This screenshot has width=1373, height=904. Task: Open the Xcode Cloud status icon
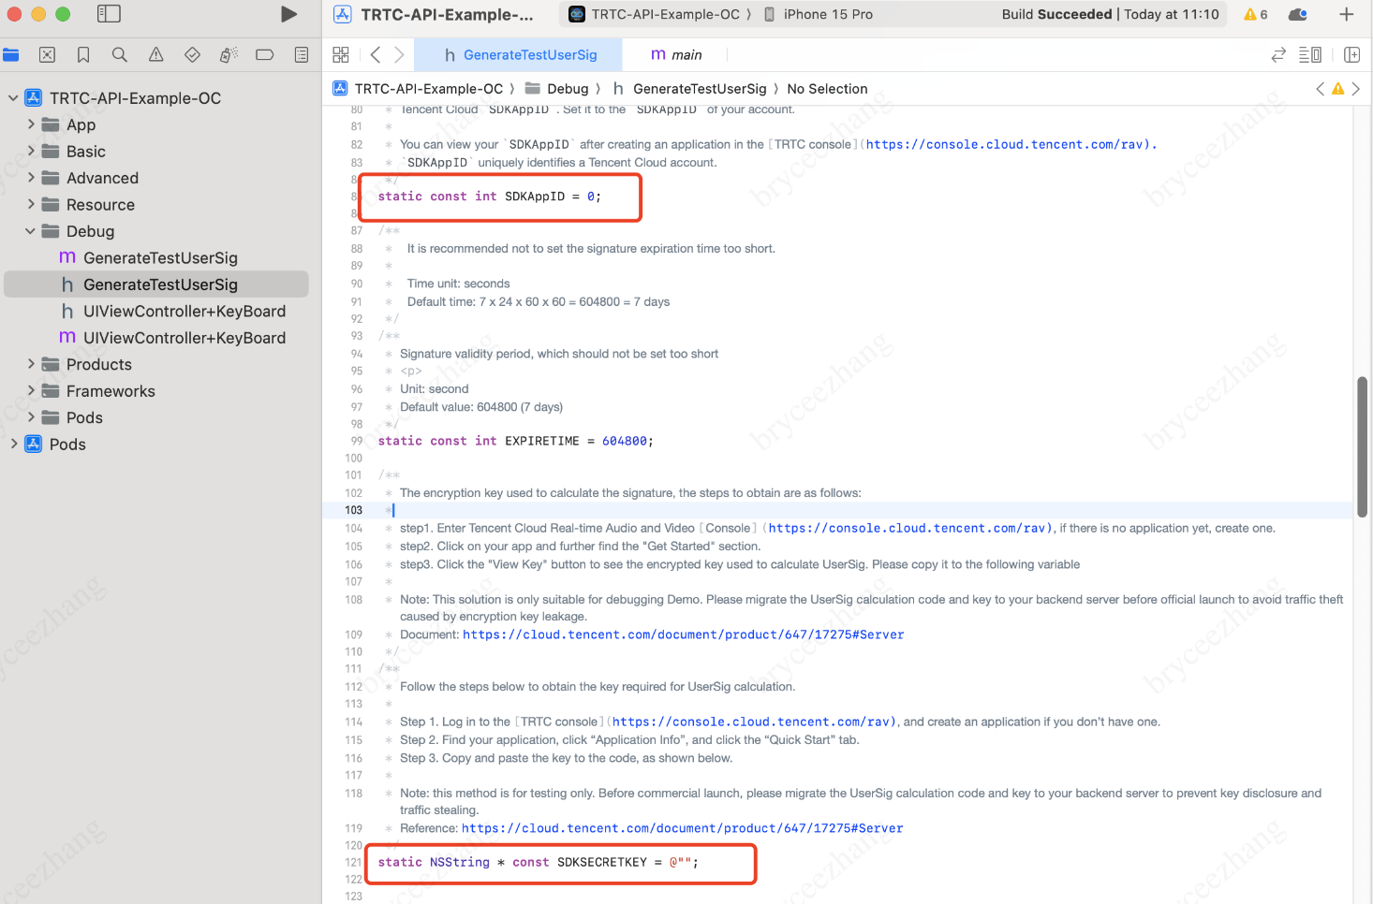pos(1298,14)
